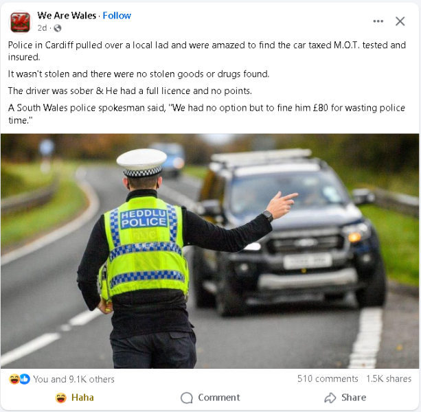Click the globe public privacy icon
The height and width of the screenshot is (412, 421).
tap(58, 28)
